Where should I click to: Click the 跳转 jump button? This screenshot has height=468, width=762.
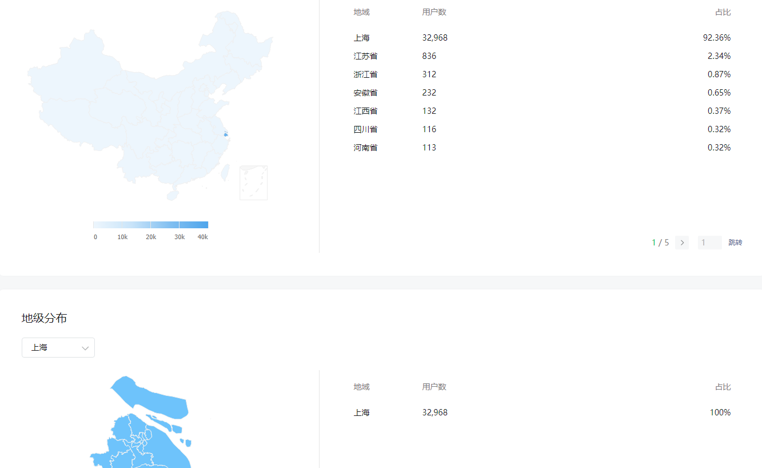pyautogui.click(x=735, y=243)
